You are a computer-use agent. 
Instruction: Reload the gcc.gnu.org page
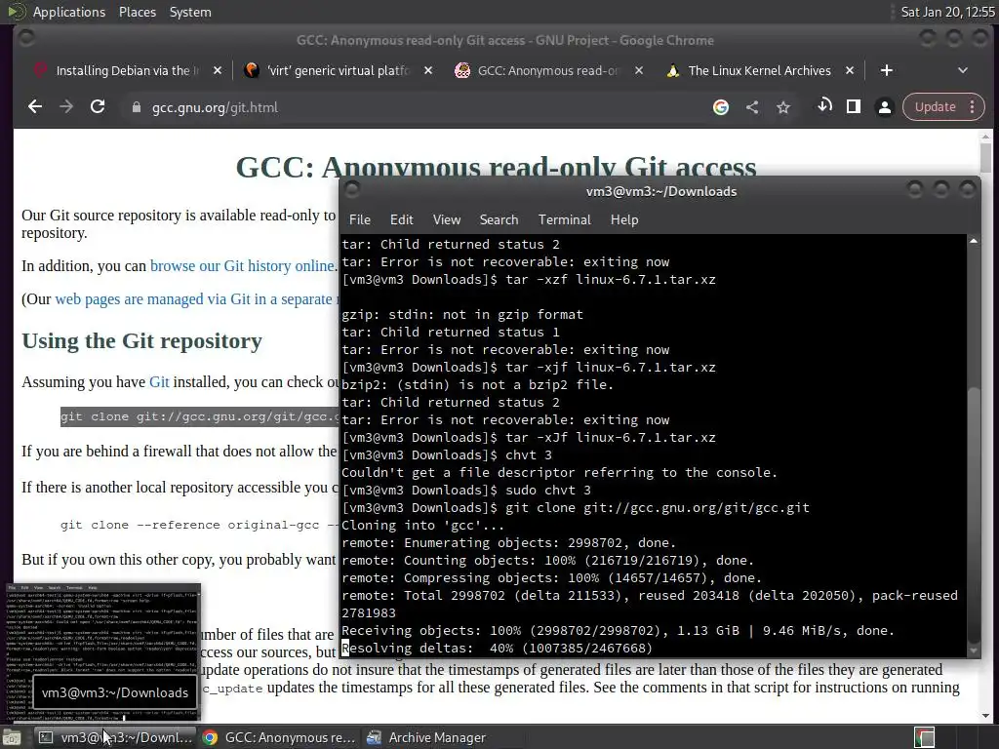98,107
